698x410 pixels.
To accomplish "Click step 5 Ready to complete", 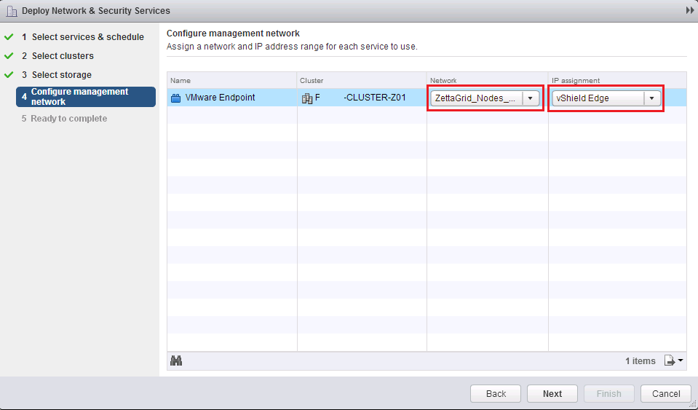I will (64, 119).
